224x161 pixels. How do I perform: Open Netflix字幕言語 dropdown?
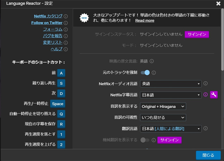pos(171,95)
